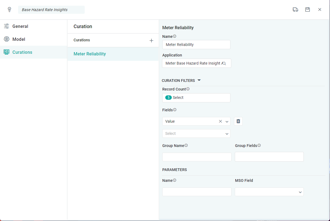
Task: Open the MSO Field dropdown
Action: tap(300, 192)
